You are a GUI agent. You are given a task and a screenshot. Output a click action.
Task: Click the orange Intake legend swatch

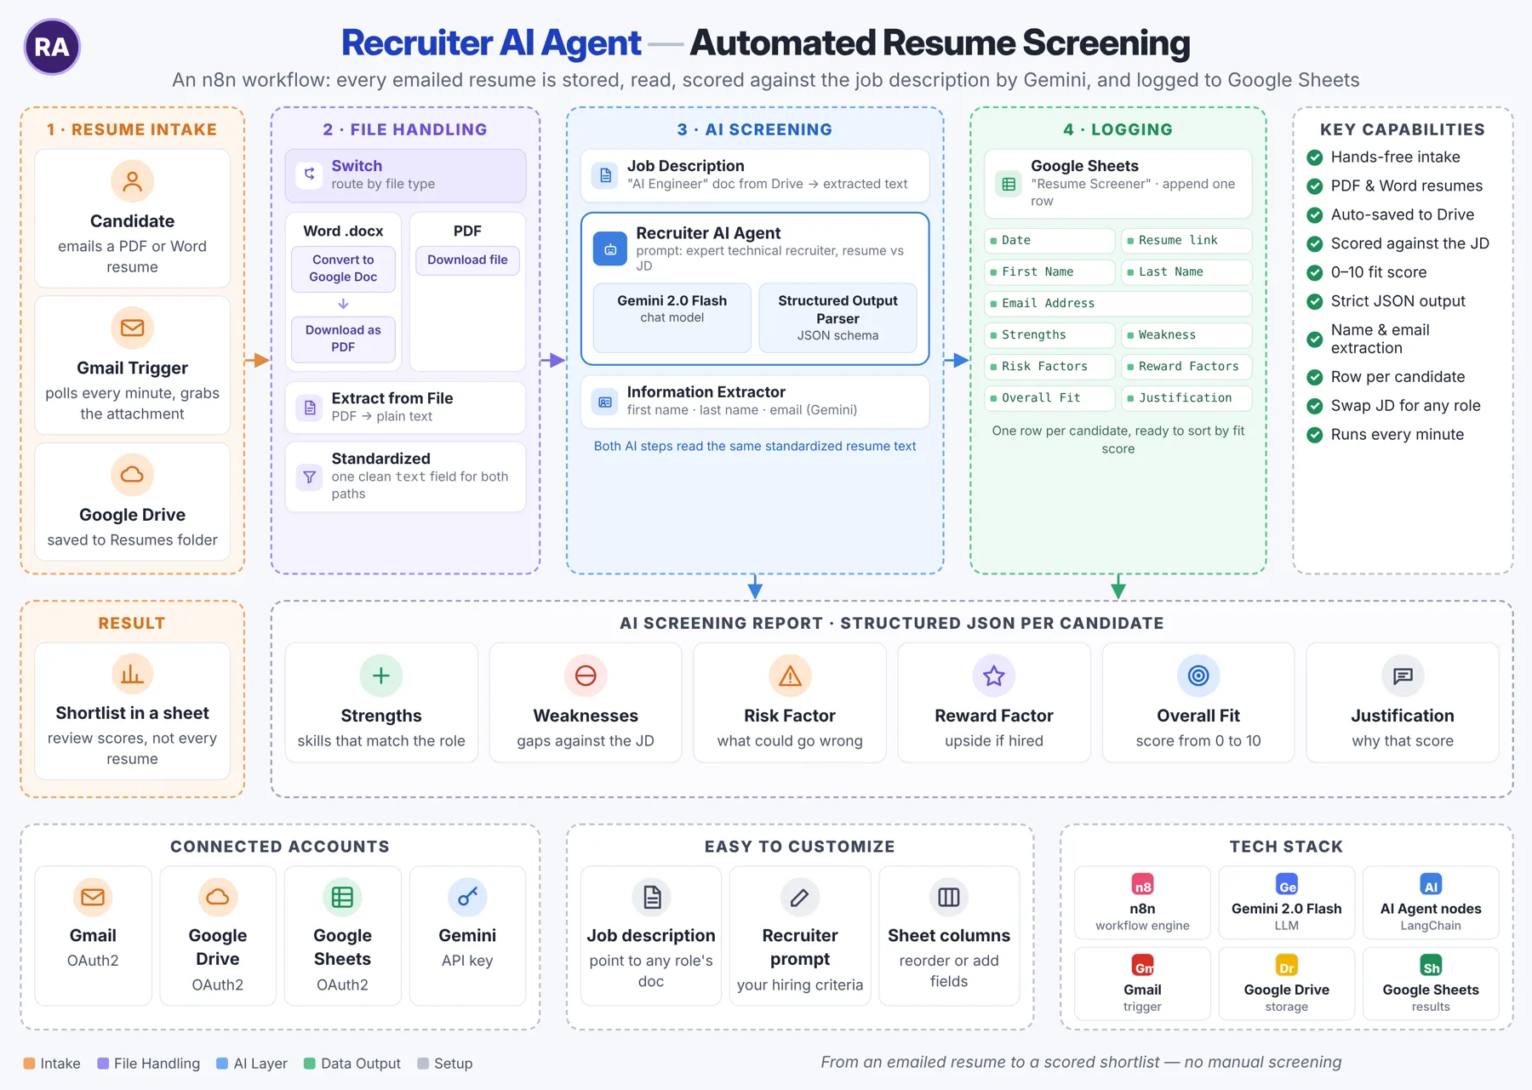29,1064
